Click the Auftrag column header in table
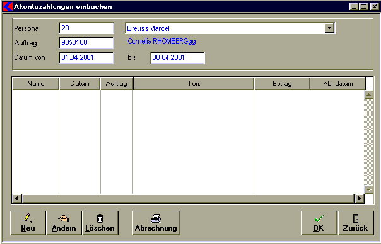 click(117, 83)
